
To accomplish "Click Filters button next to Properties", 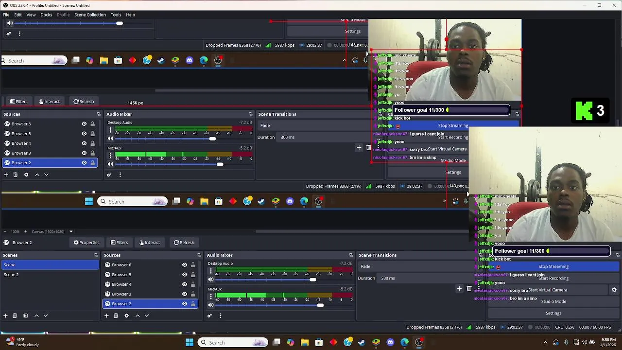I will (x=120, y=243).
